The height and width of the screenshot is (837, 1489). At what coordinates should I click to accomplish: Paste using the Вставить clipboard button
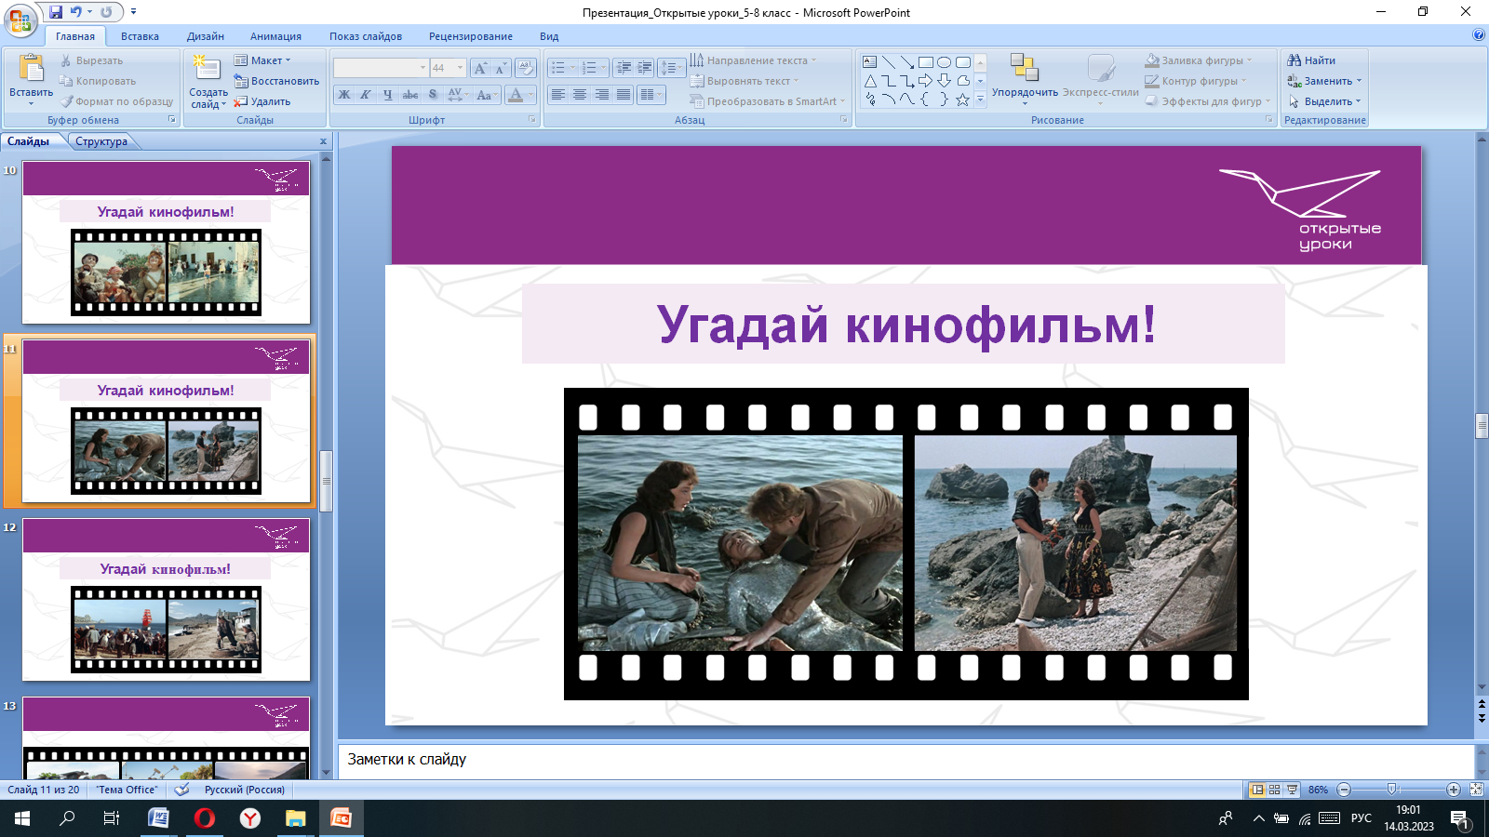32,78
